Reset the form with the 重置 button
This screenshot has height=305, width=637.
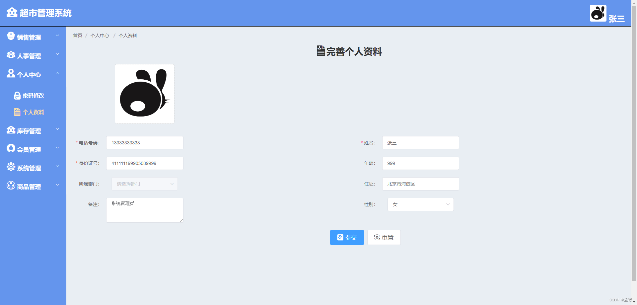(x=384, y=237)
